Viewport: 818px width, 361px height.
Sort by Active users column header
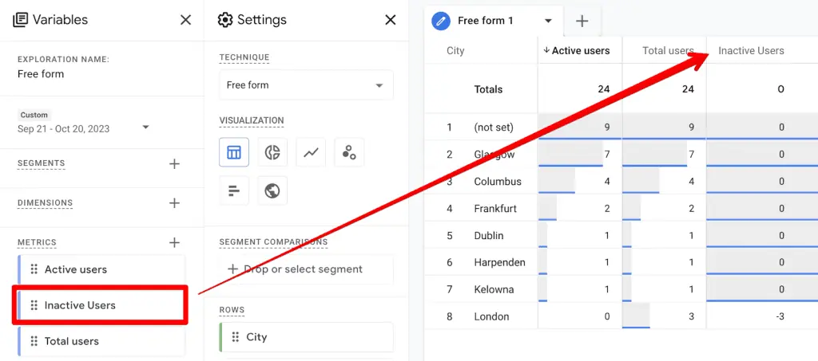click(x=580, y=50)
